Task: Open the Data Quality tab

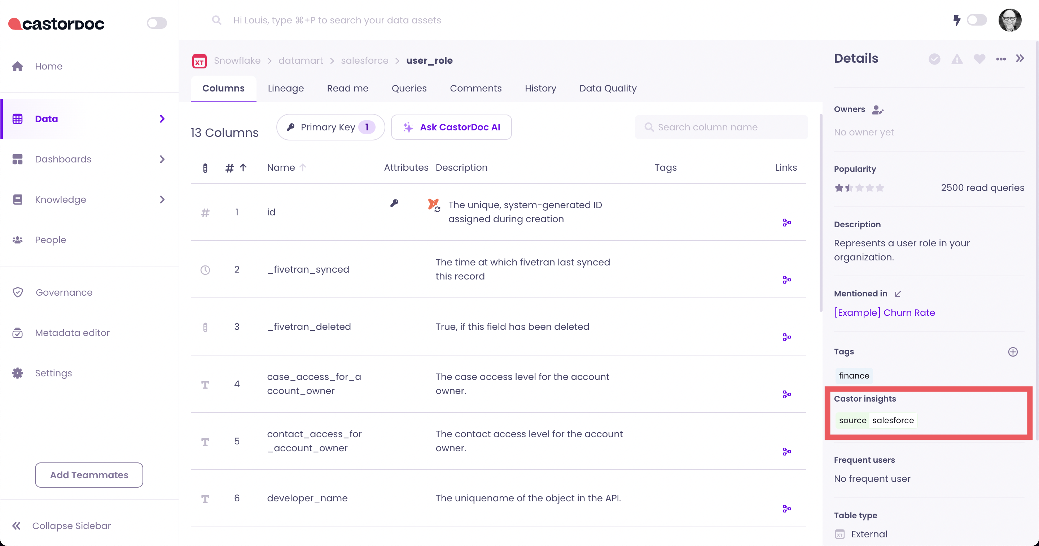Action: click(x=608, y=88)
